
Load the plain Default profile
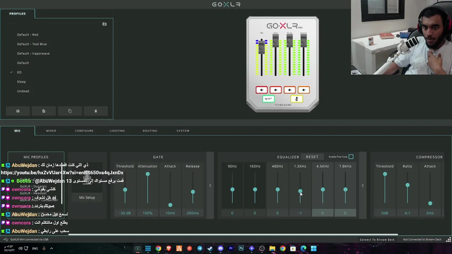coord(23,63)
